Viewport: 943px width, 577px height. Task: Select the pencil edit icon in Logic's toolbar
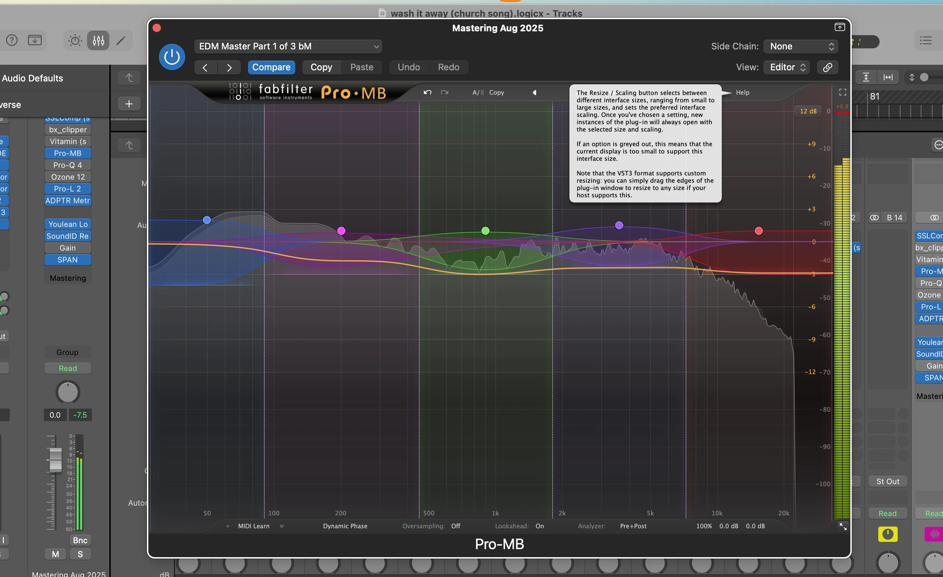click(x=121, y=40)
